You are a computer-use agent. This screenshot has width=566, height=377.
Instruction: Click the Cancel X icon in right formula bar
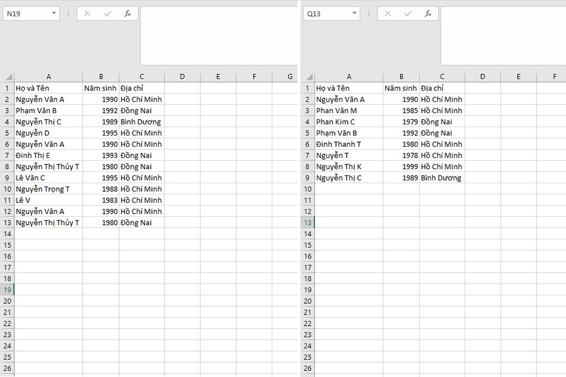pyautogui.click(x=388, y=14)
